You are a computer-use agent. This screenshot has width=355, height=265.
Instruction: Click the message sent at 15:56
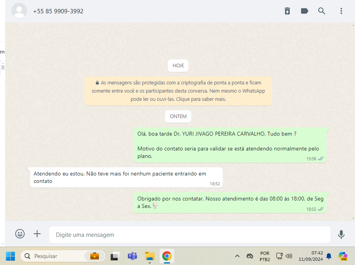230,145
